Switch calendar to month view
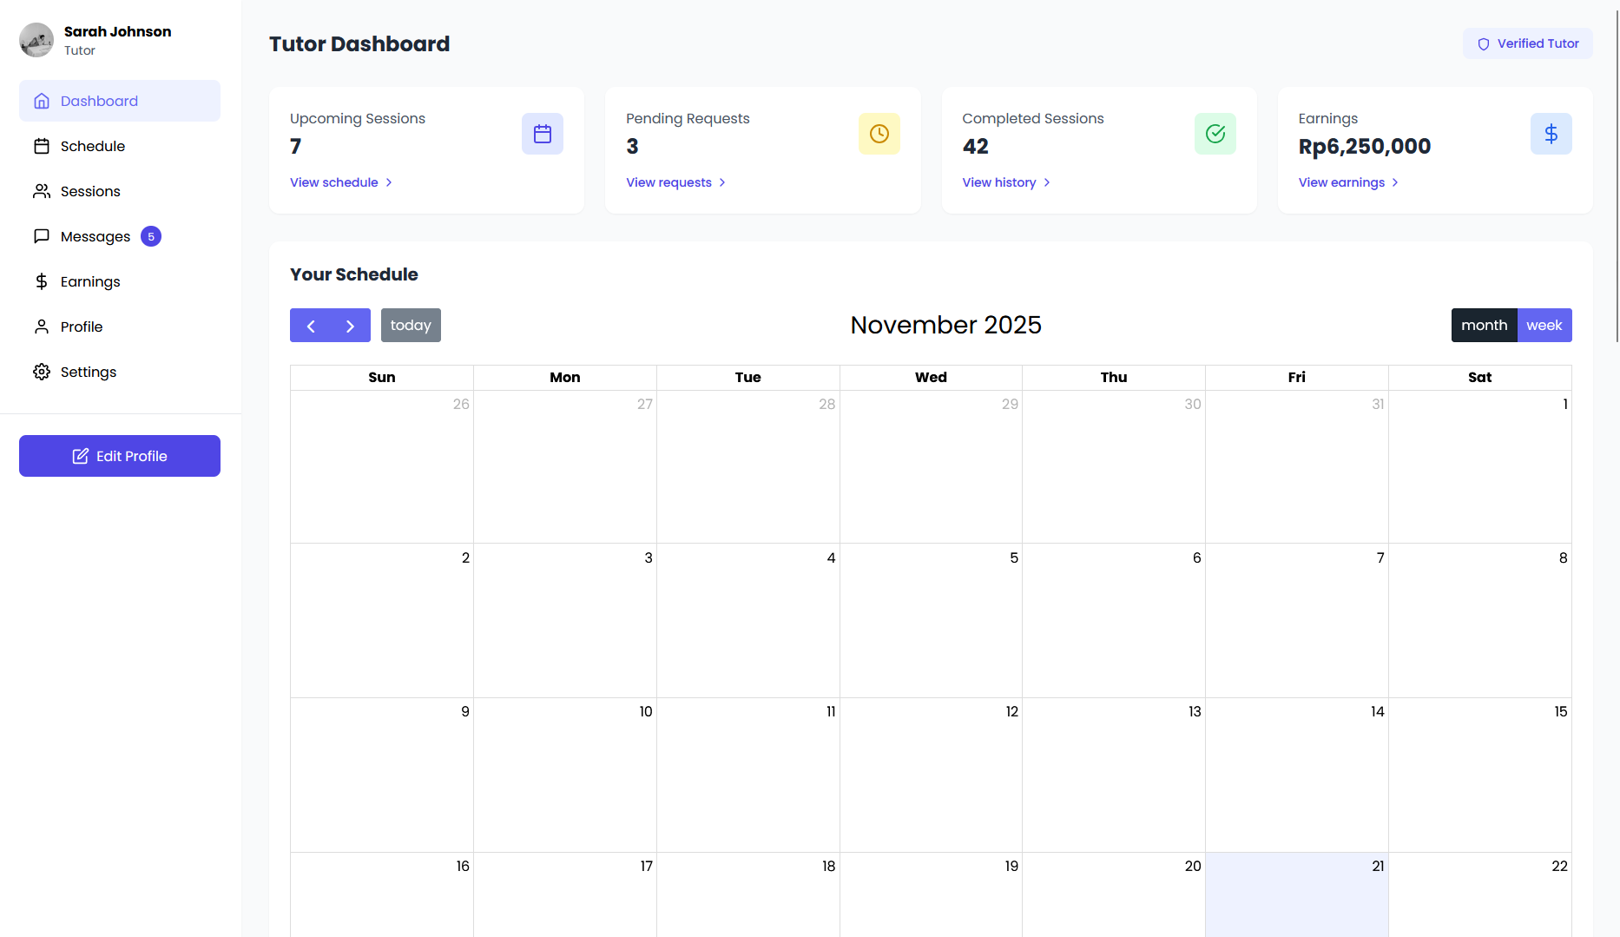 (x=1484, y=326)
